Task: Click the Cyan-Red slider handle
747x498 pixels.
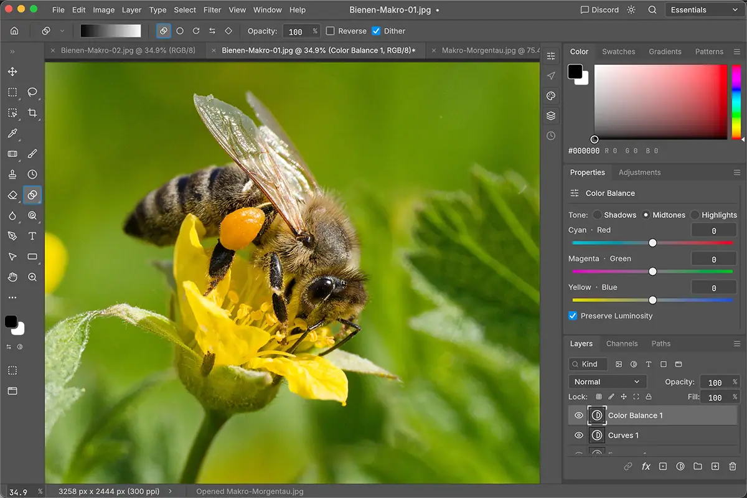Action: (x=652, y=243)
